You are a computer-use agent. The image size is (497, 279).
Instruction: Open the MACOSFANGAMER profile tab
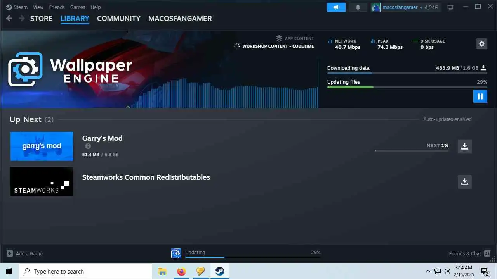(x=180, y=19)
